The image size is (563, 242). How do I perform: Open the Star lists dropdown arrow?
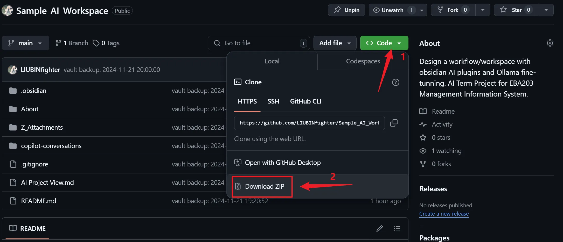point(546,10)
